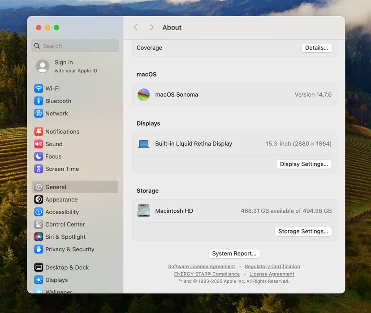Click the Siri & Spotlight icon

click(x=39, y=237)
